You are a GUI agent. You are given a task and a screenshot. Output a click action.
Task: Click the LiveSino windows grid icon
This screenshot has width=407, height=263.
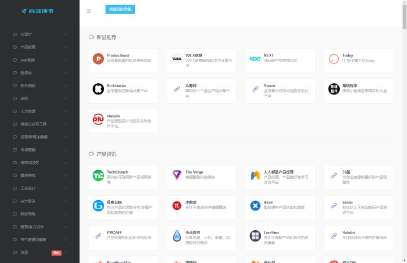pos(255,236)
